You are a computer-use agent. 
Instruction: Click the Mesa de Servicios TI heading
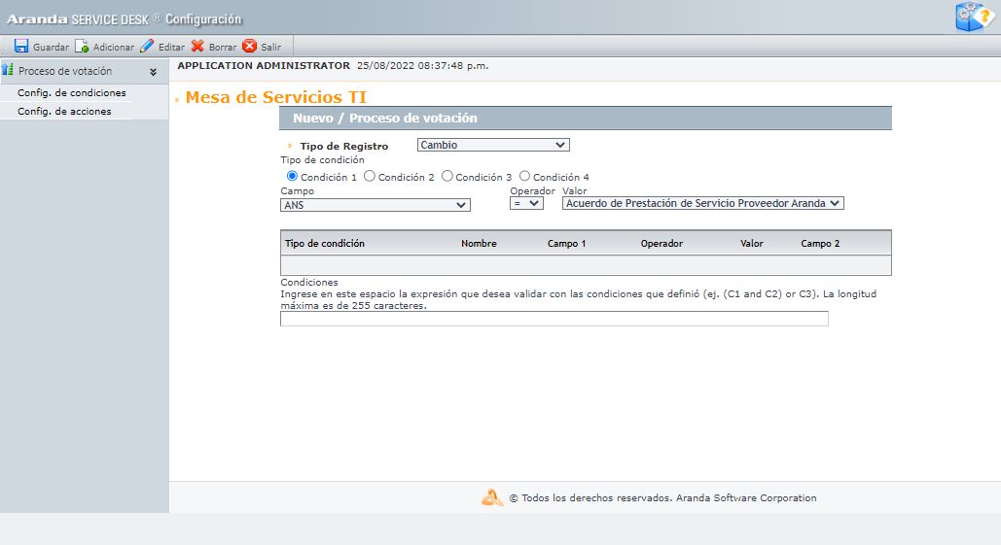[276, 97]
